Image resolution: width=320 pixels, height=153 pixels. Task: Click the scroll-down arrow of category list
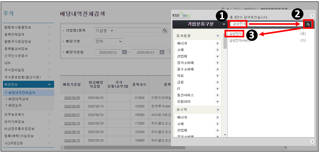pos(225,135)
